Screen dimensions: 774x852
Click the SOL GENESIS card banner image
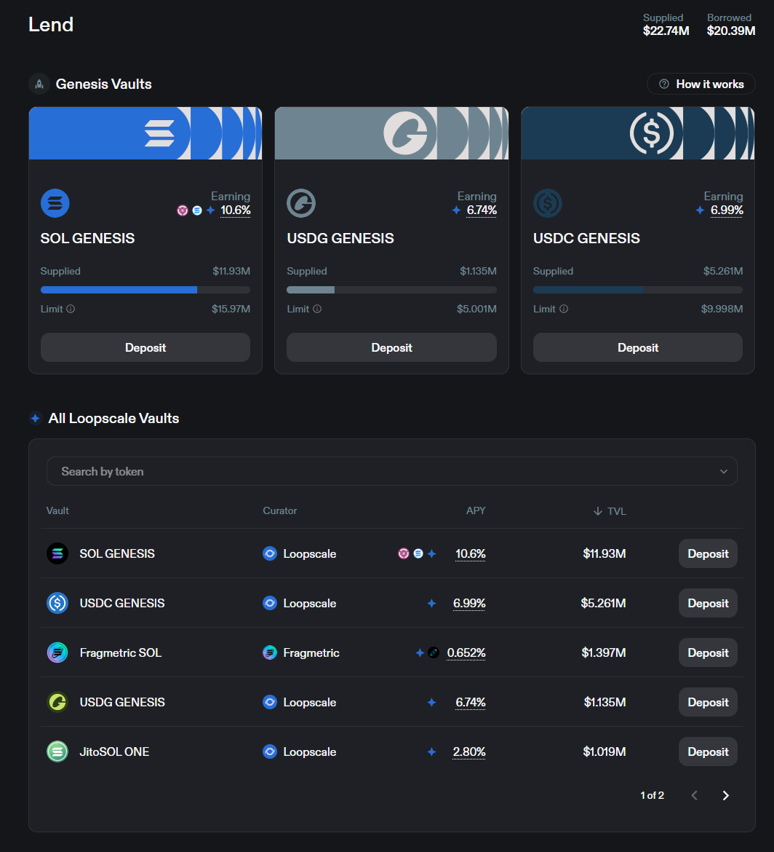[145, 133]
